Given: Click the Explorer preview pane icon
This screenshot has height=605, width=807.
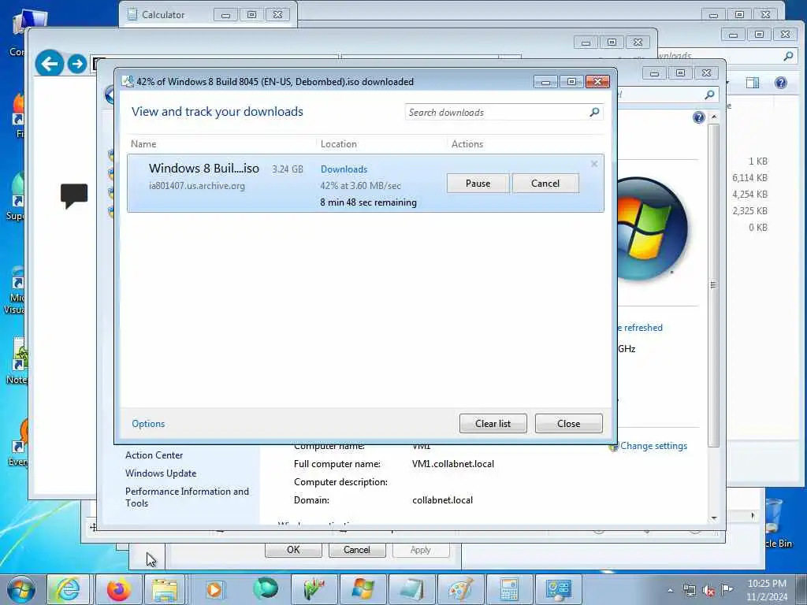Looking at the screenshot, I should pyautogui.click(x=753, y=83).
